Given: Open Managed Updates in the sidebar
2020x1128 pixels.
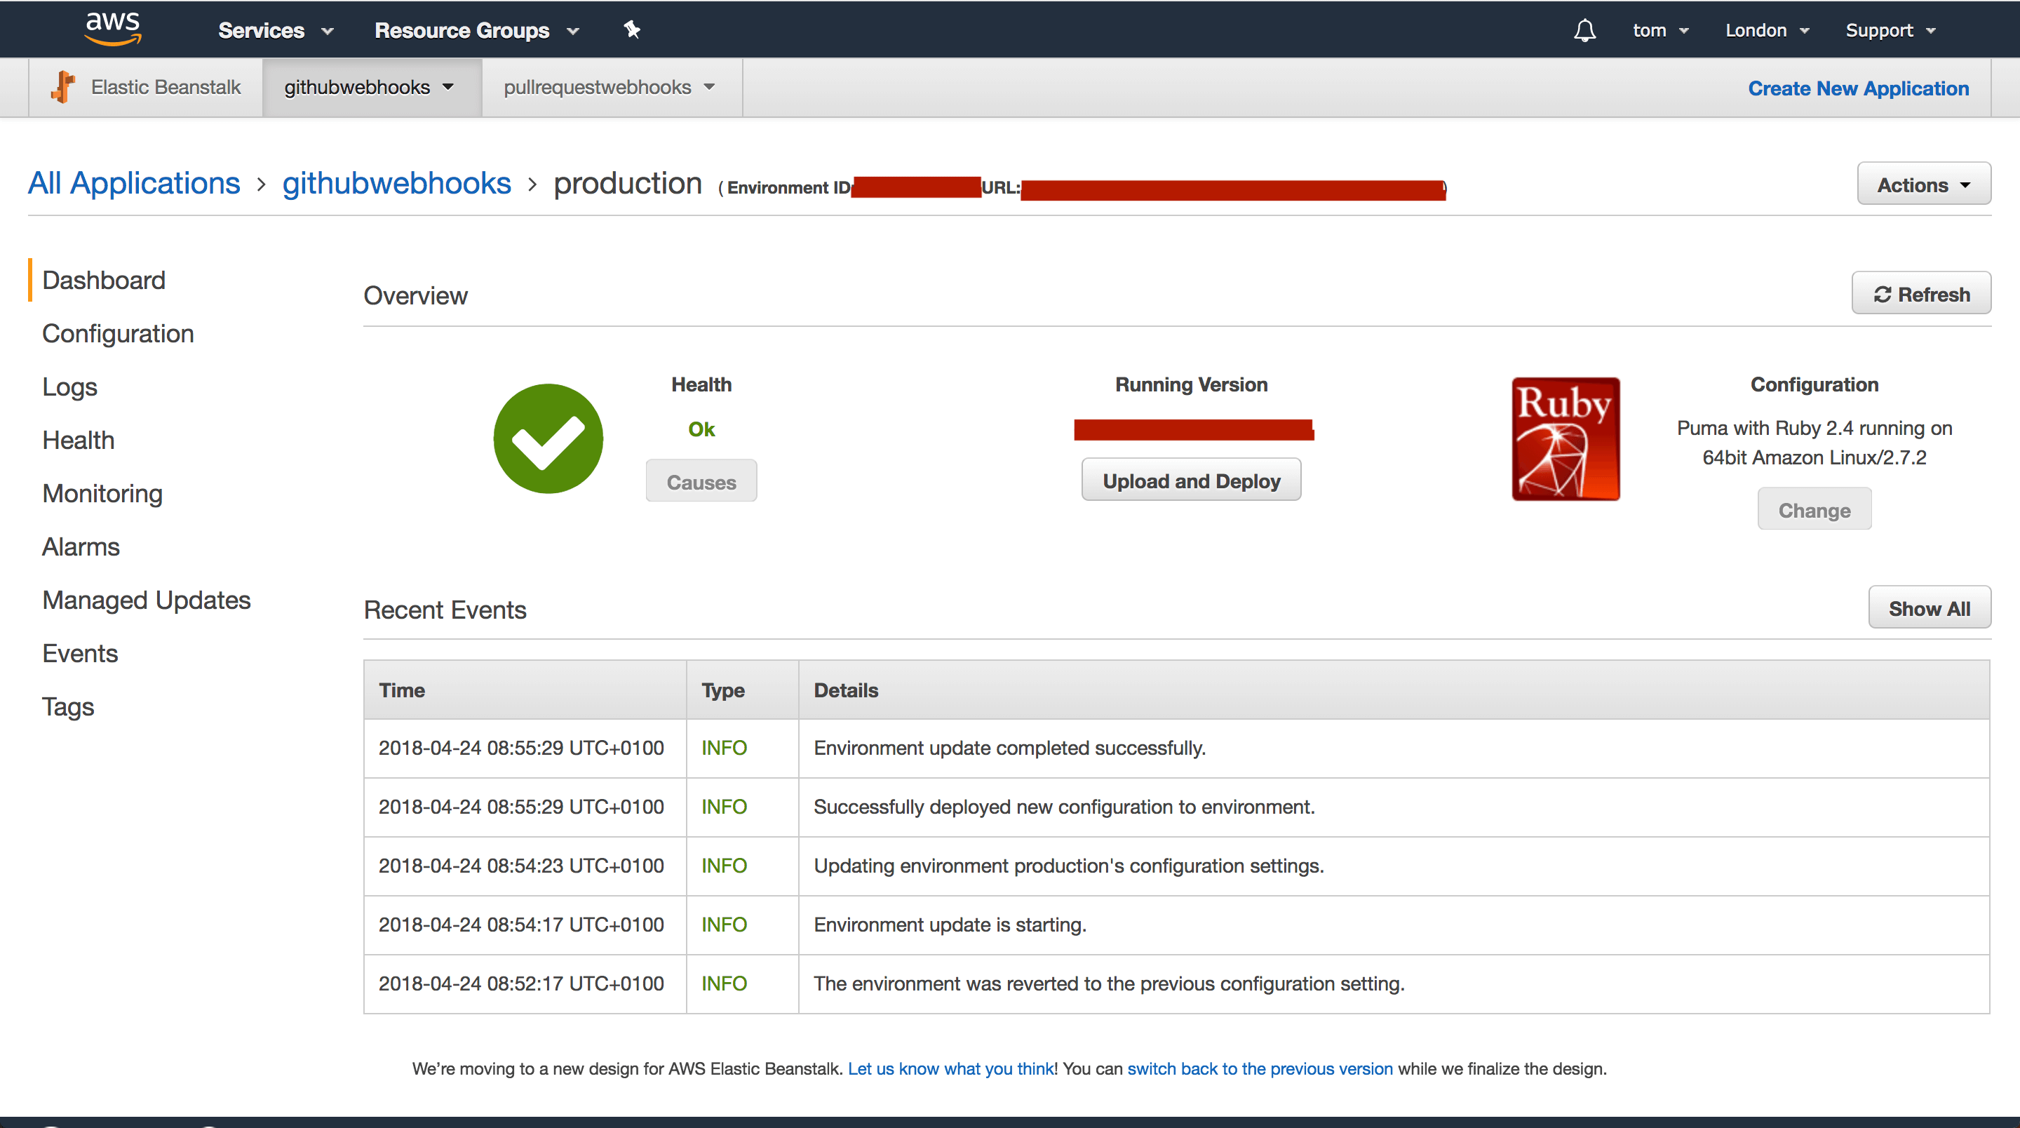Looking at the screenshot, I should pos(147,600).
